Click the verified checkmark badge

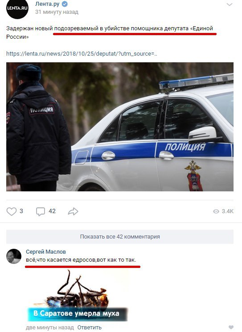[x=65, y=4]
